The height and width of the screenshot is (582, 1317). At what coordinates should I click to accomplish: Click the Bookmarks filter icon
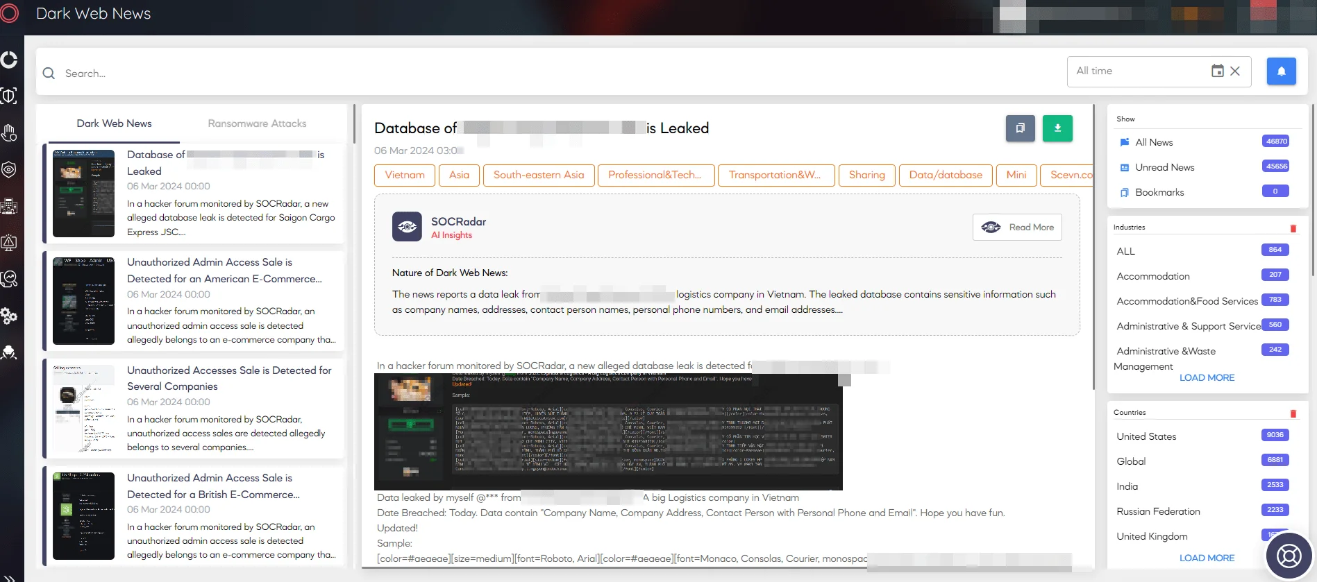[x=1125, y=192]
